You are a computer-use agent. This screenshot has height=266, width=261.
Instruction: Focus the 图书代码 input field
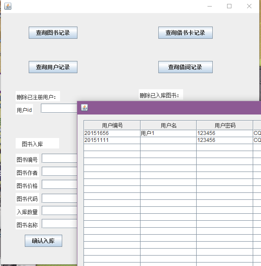pos(60,199)
